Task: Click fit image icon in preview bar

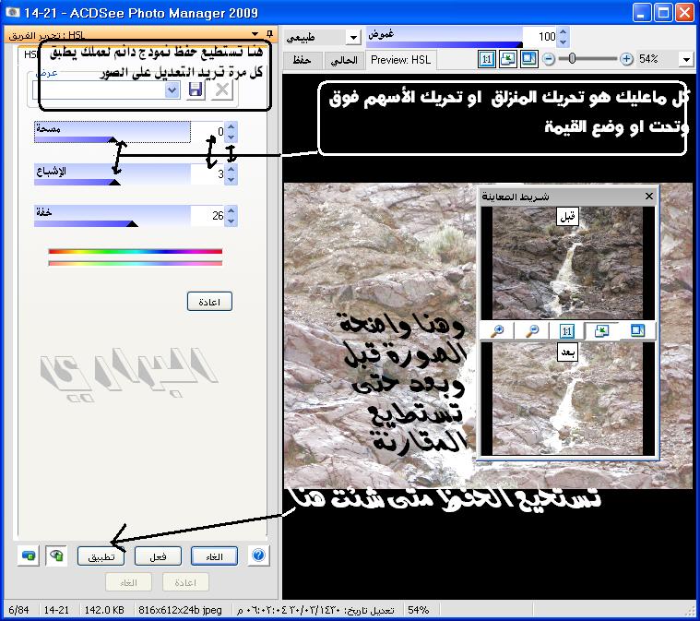Action: coord(602,331)
